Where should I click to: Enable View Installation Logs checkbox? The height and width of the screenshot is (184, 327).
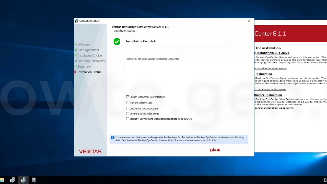(128, 102)
